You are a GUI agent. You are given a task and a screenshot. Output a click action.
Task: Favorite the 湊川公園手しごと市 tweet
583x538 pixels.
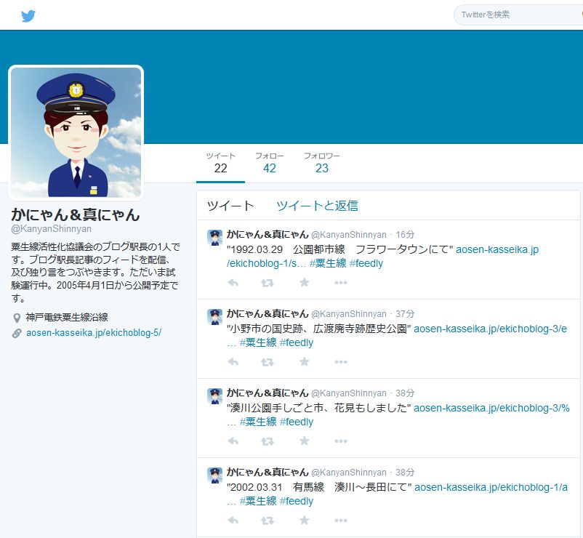[304, 441]
